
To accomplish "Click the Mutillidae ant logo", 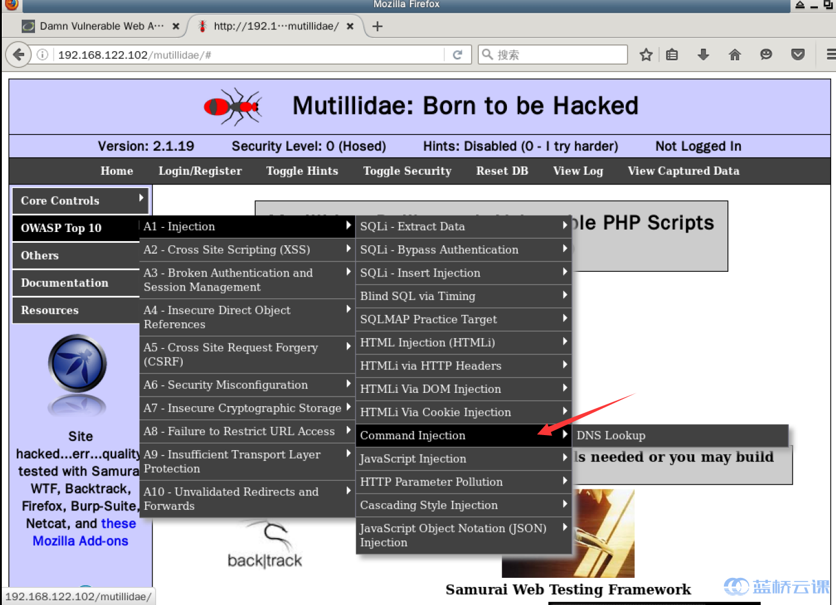I will pyautogui.click(x=233, y=107).
